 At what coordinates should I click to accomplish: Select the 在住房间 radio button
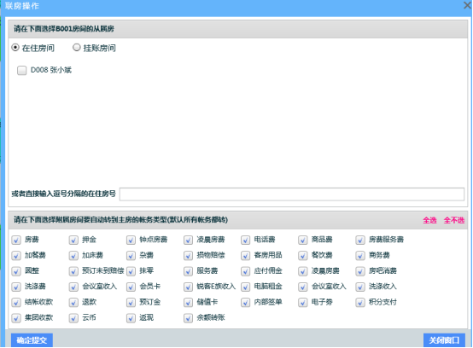(15, 48)
